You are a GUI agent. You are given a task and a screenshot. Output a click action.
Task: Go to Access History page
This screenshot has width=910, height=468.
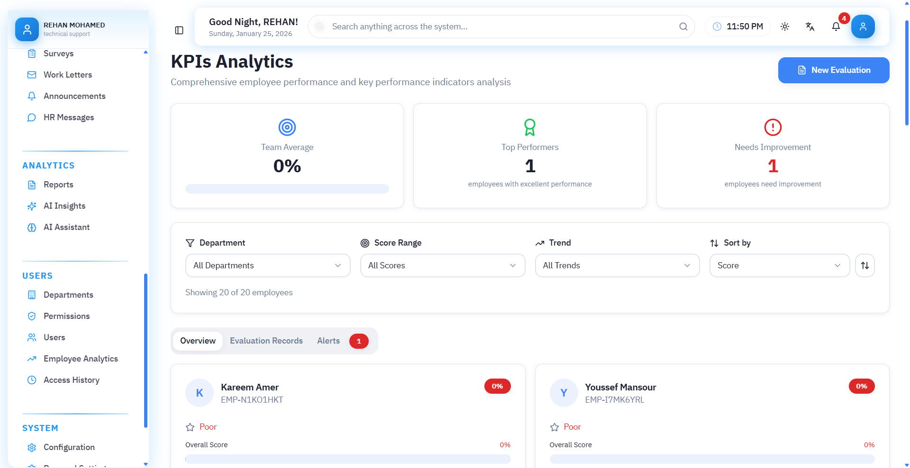(x=71, y=380)
